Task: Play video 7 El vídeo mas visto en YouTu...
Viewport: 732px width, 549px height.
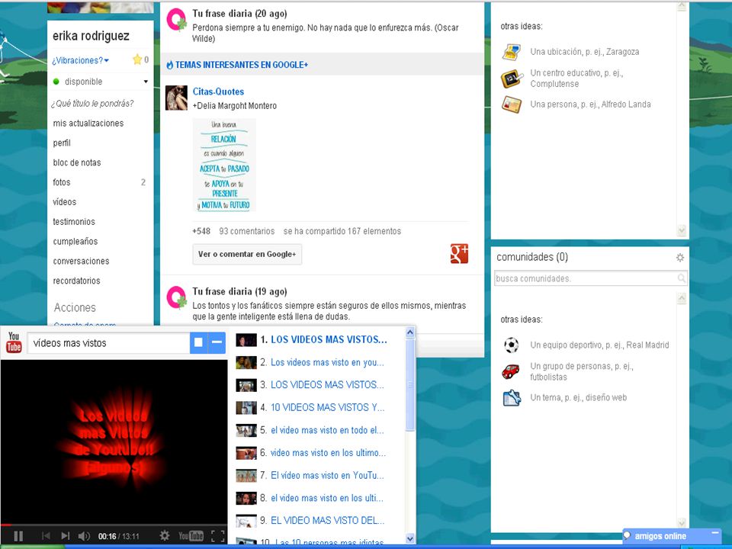Action: (x=327, y=475)
